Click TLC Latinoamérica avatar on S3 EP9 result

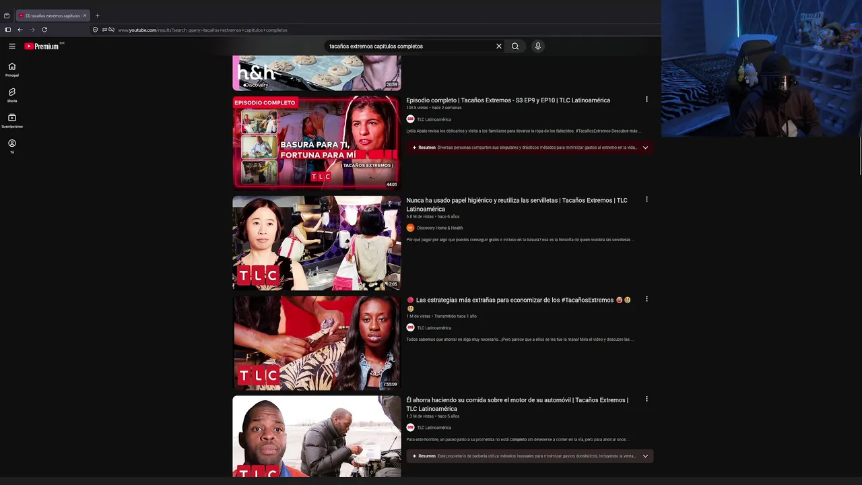[x=410, y=119]
